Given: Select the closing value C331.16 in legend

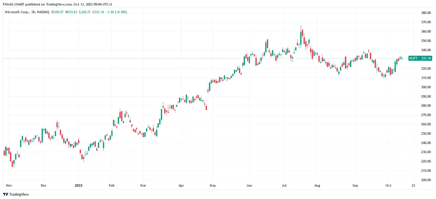Looking at the screenshot, I should [x=98, y=12].
